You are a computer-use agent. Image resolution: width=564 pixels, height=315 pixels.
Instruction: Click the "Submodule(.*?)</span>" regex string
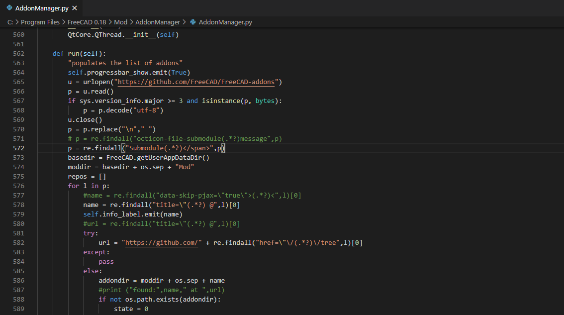tap(169, 148)
